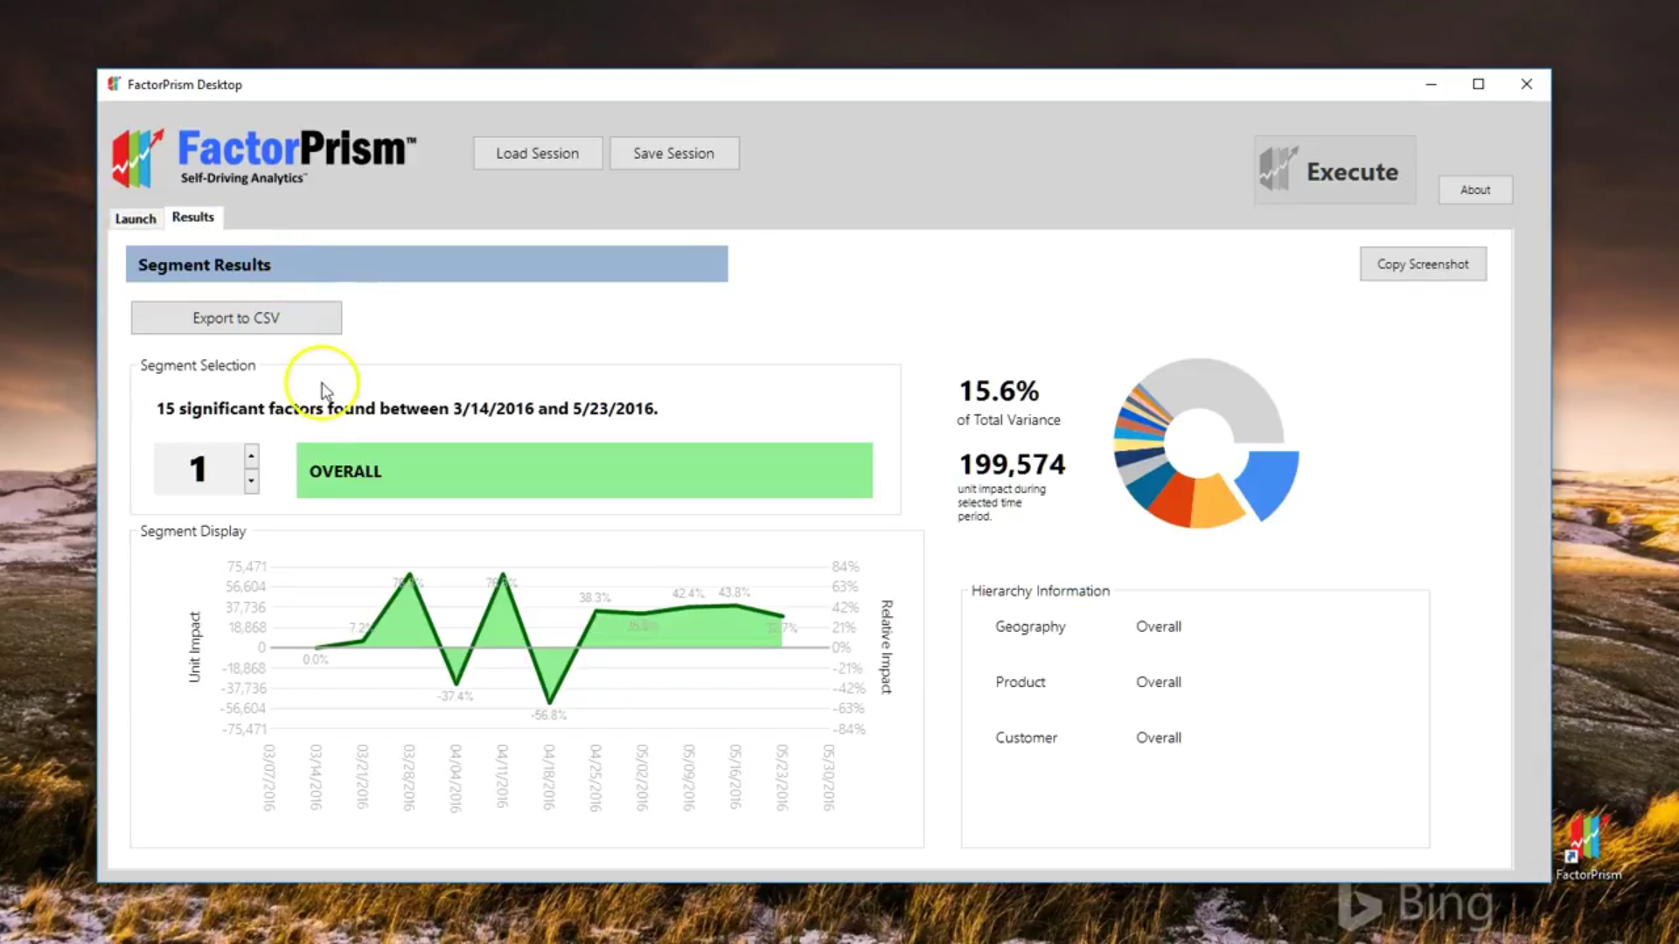
Task: Click the Execute chart icon
Action: coord(1278,169)
